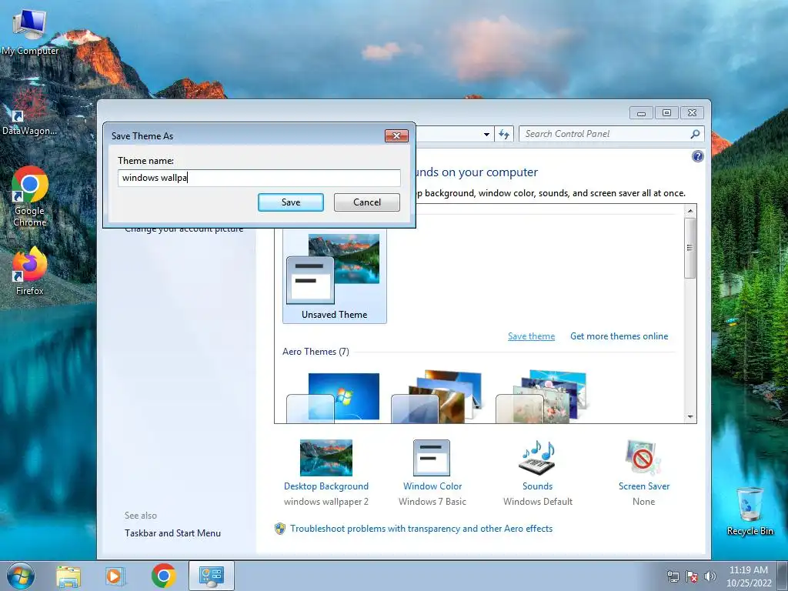Open Windows Media Player in the taskbar

115,576
